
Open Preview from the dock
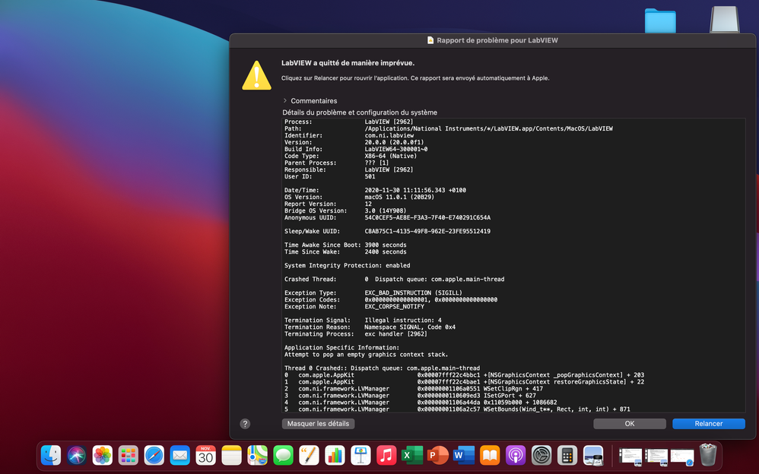pos(593,455)
